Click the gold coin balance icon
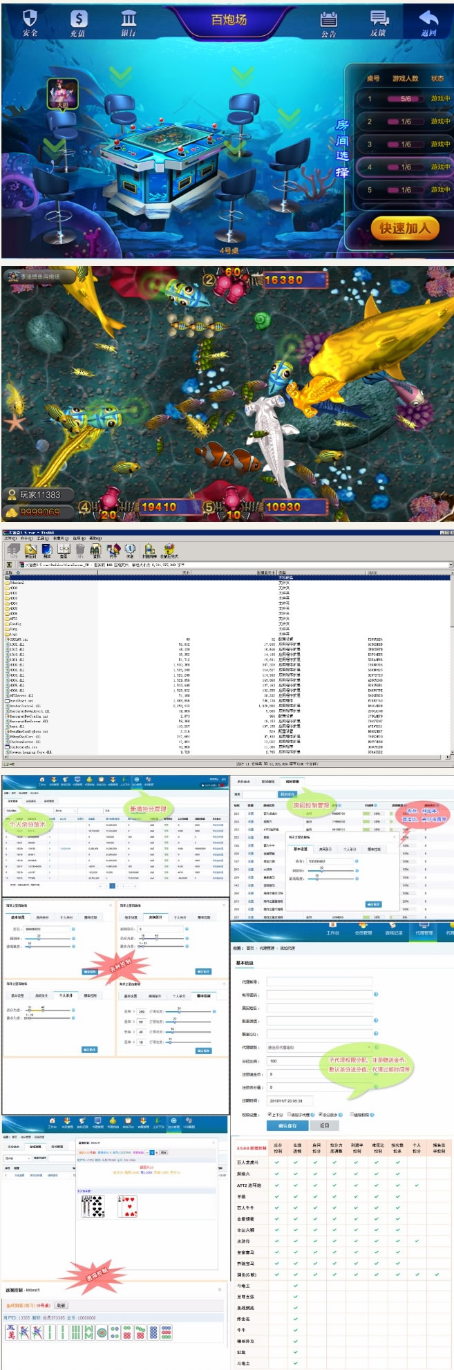This screenshot has width=454, height=1370. coord(12,512)
